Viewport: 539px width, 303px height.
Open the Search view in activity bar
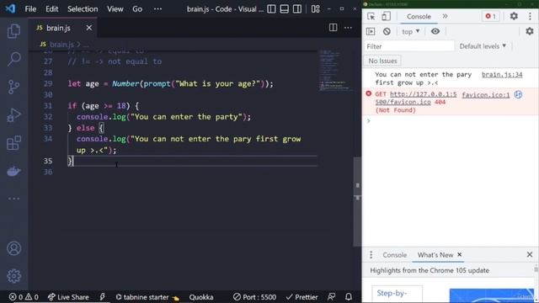(13, 59)
